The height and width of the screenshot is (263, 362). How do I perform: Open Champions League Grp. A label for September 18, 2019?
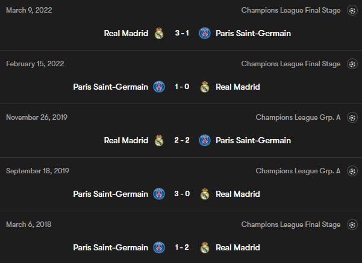[298, 171]
